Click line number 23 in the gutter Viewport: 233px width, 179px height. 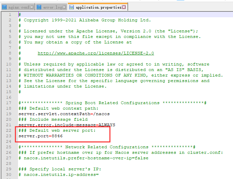(x=9, y=136)
